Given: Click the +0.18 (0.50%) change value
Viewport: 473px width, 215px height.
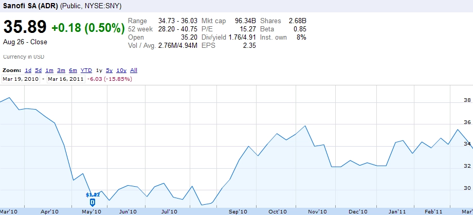Looking at the screenshot, I should click(88, 28).
